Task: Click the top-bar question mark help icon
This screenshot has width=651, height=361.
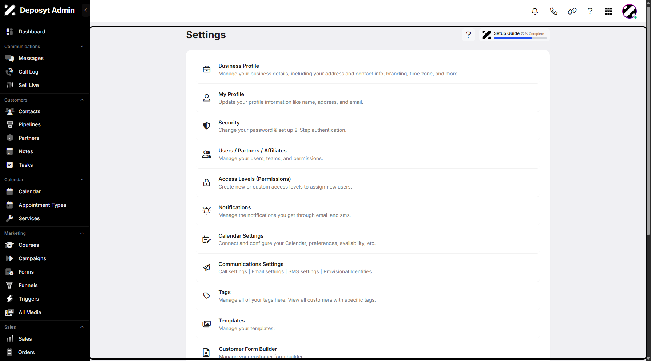Action: 590,11
